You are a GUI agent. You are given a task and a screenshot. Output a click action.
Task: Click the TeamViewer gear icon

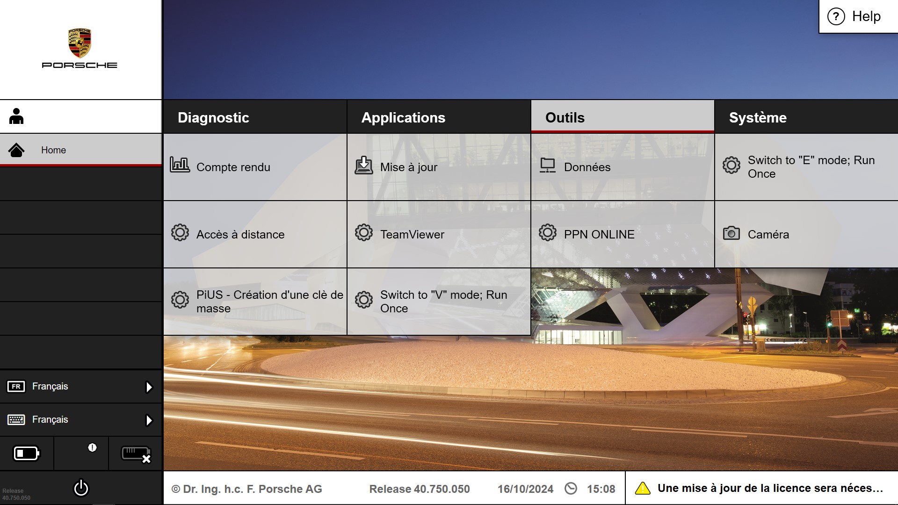point(364,232)
